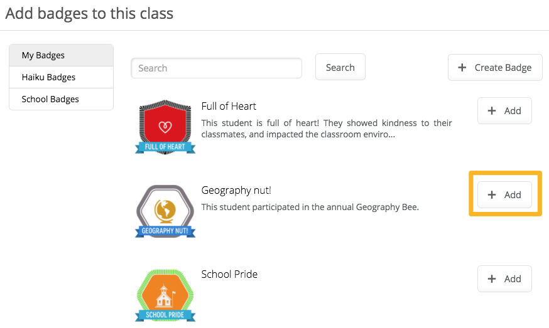The width and height of the screenshot is (549, 328).
Task: Click the Full of Heart badge image
Action: click(x=165, y=127)
